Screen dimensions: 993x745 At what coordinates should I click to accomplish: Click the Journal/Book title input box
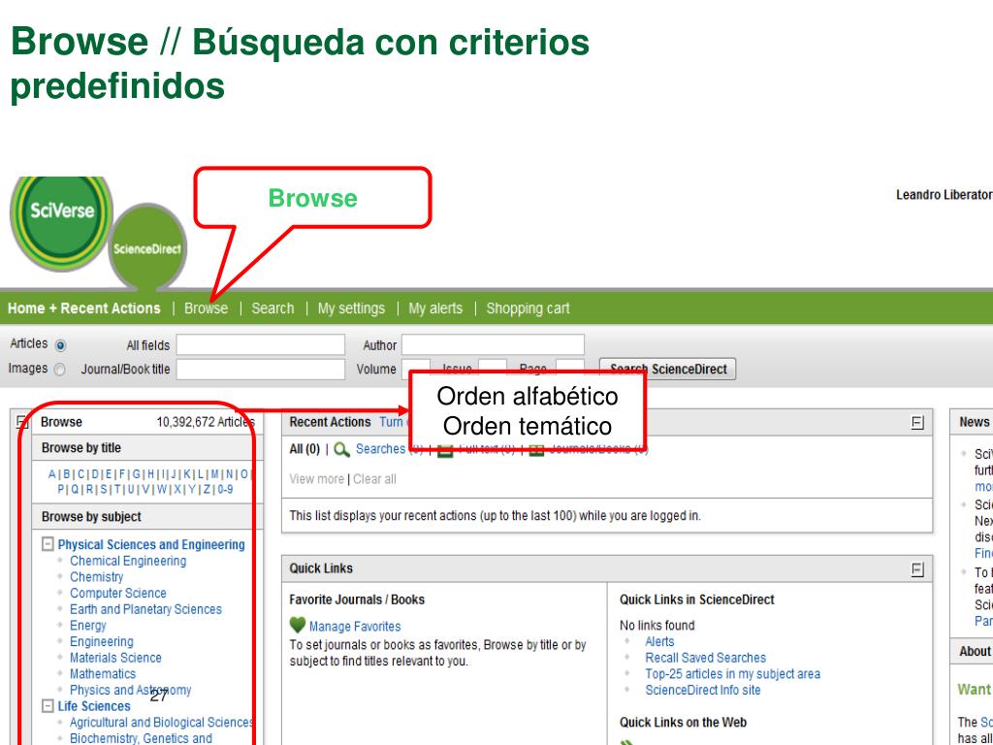(x=260, y=370)
